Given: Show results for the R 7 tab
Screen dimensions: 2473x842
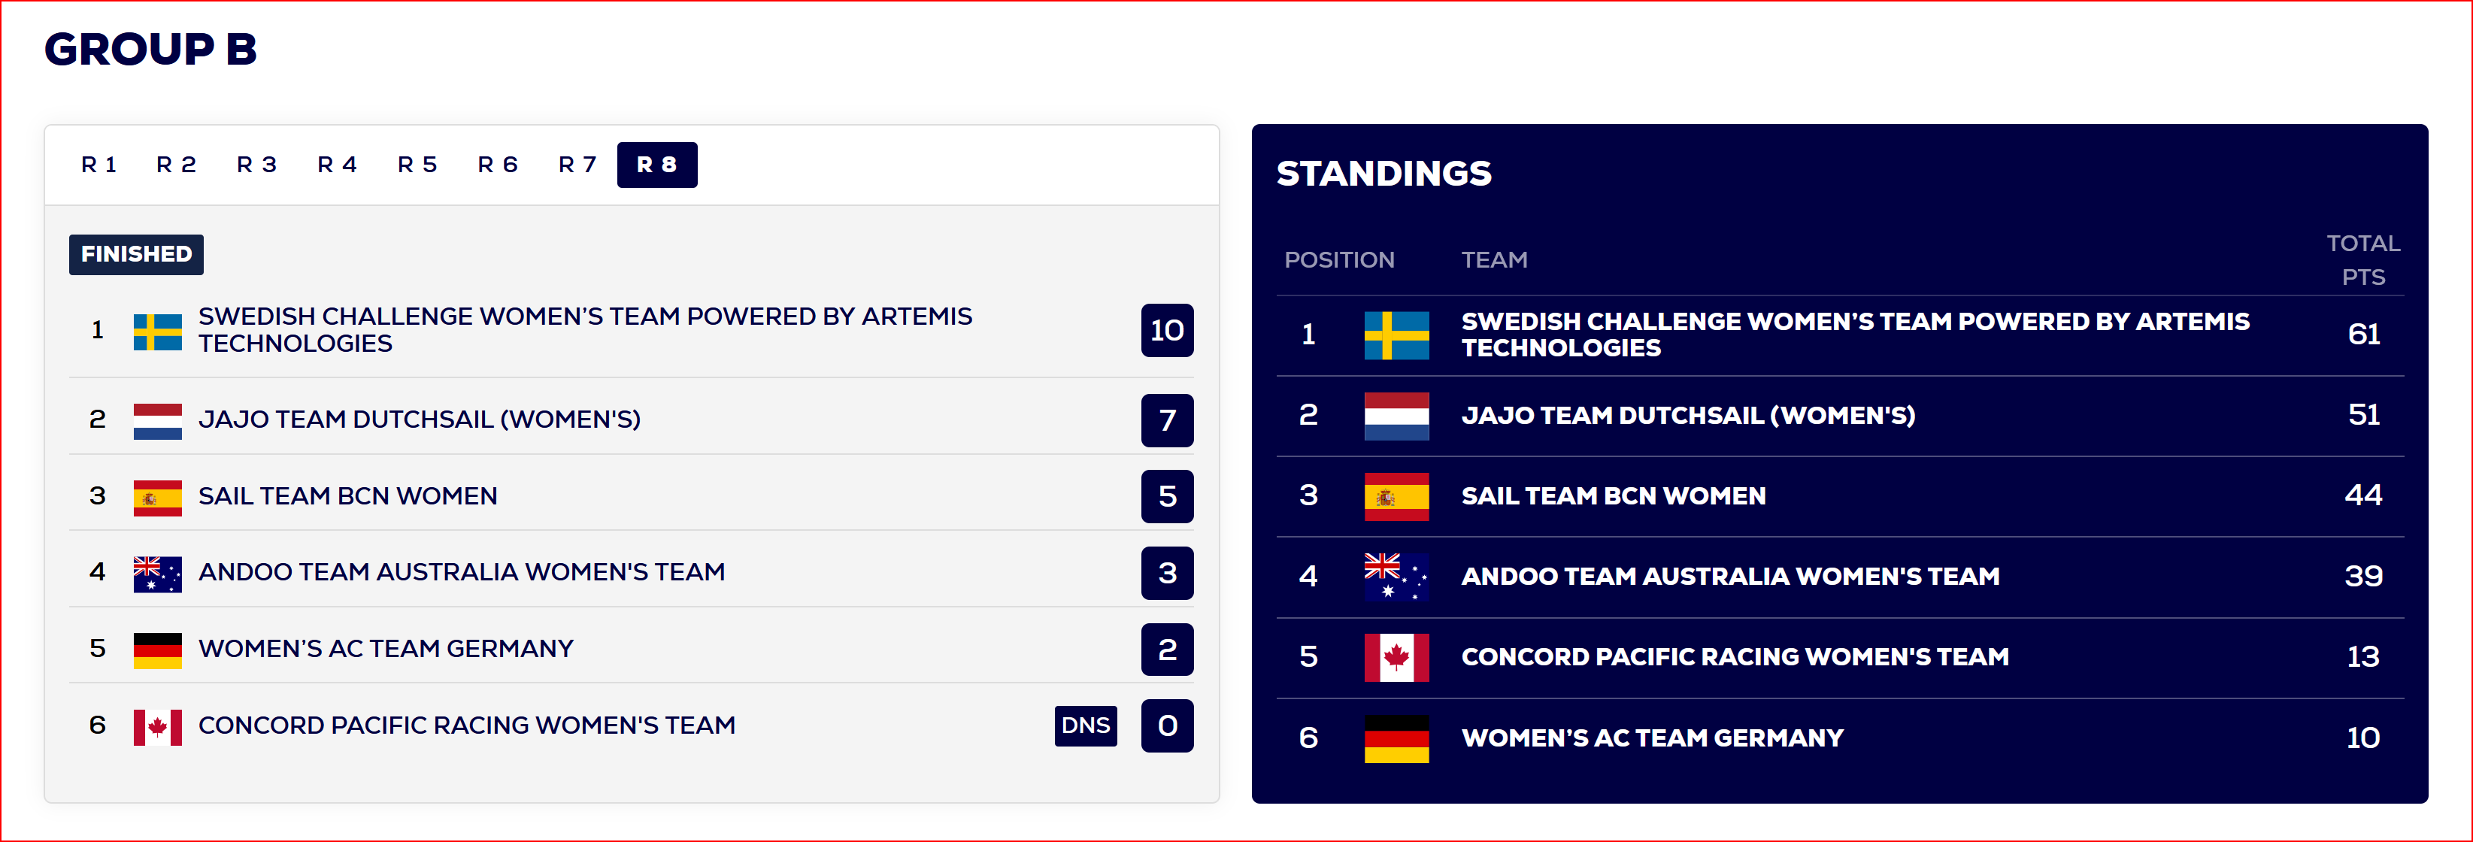Looking at the screenshot, I should pos(578,165).
